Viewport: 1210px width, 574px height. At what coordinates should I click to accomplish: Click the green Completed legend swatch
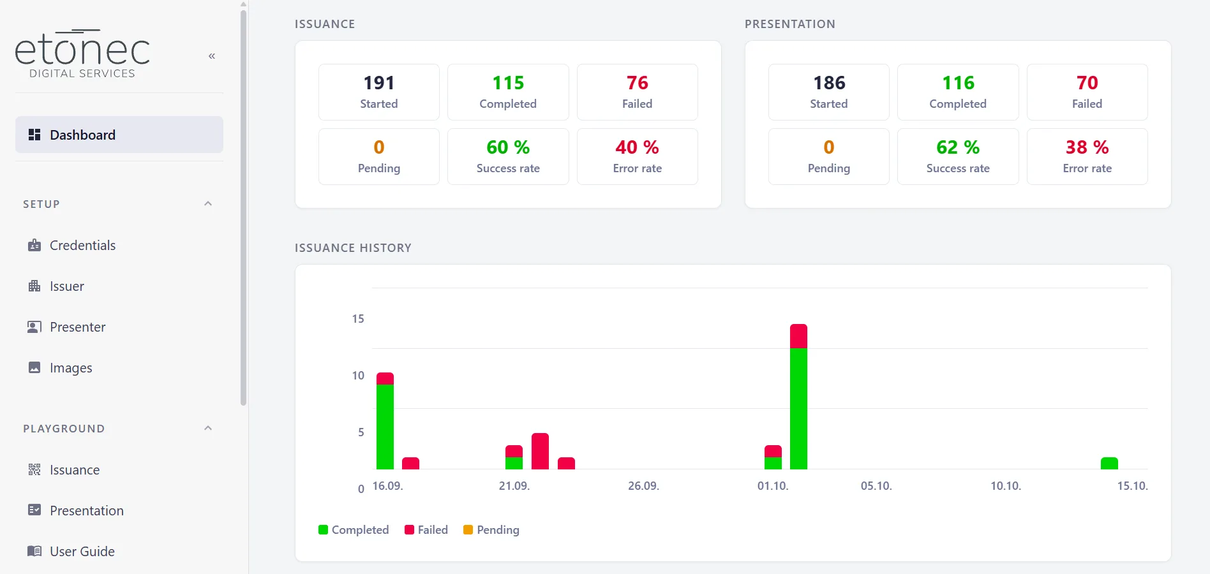coord(323,530)
